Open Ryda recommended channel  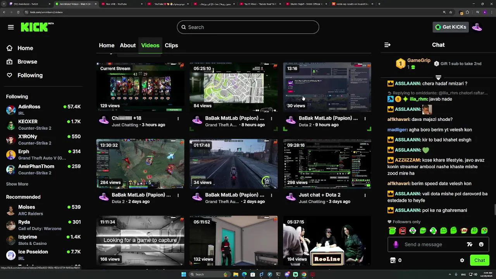43,225
